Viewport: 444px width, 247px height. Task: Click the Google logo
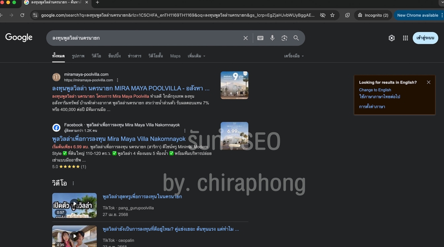pos(18,38)
